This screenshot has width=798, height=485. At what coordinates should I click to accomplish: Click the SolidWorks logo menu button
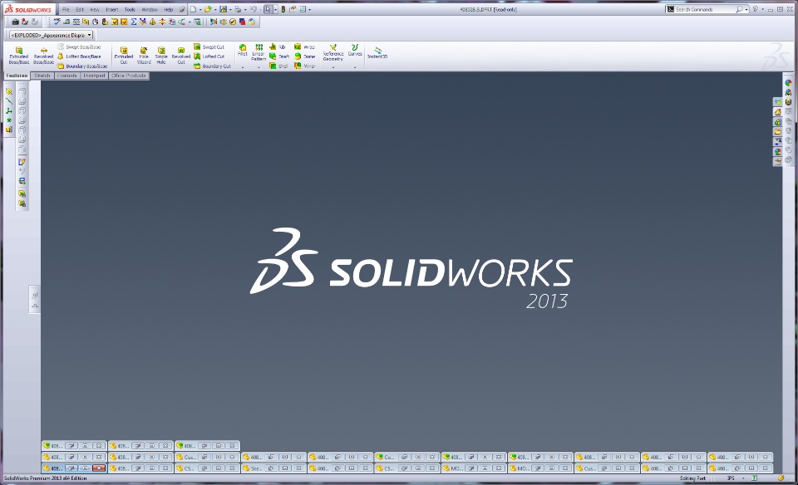click(28, 9)
